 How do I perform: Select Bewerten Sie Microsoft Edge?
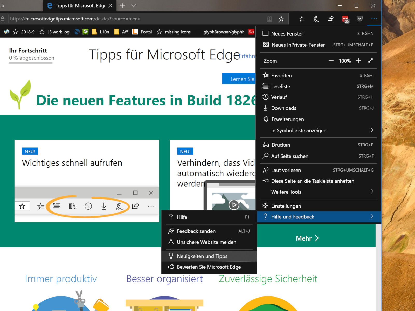click(209, 267)
